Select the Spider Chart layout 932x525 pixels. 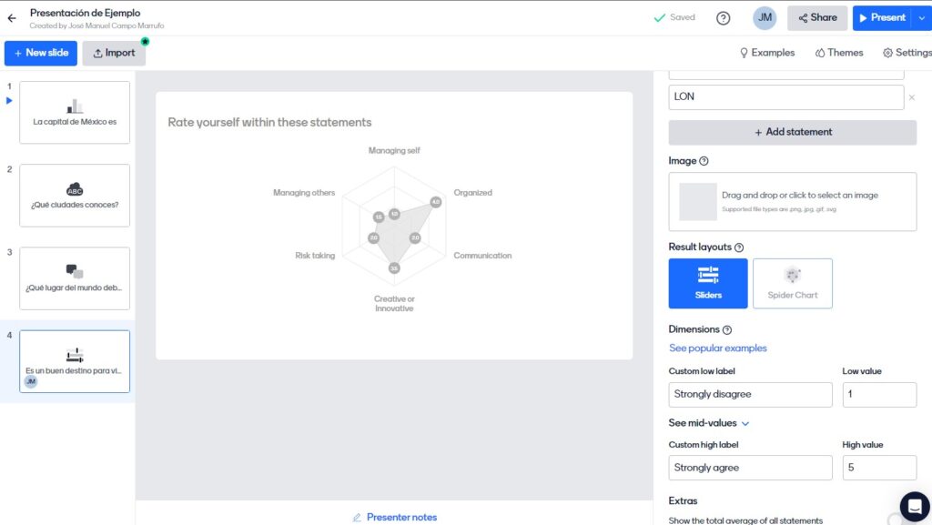792,283
